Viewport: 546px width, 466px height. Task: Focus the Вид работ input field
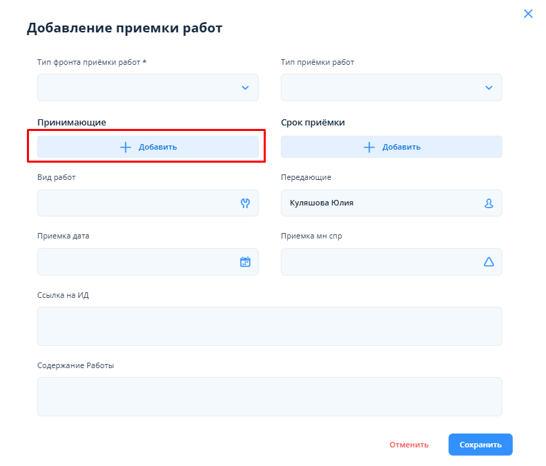[x=135, y=203]
